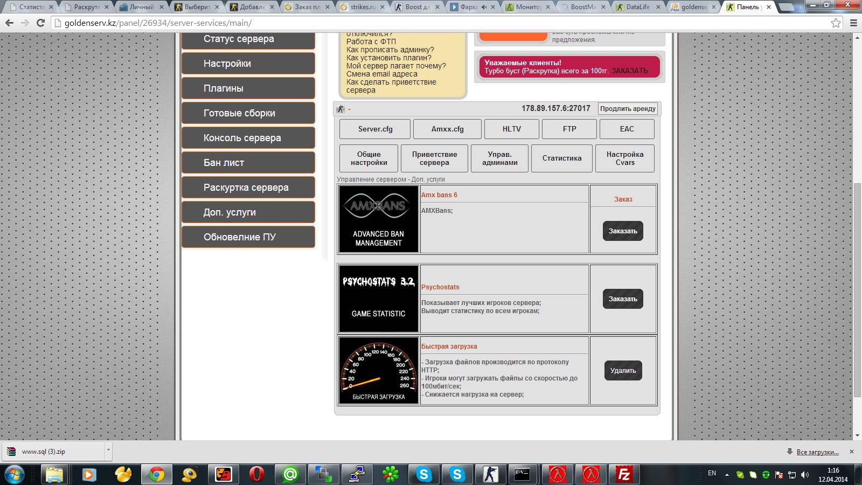The width and height of the screenshot is (862, 485).
Task: Open Настройка Cvars button
Action: pyautogui.click(x=625, y=158)
